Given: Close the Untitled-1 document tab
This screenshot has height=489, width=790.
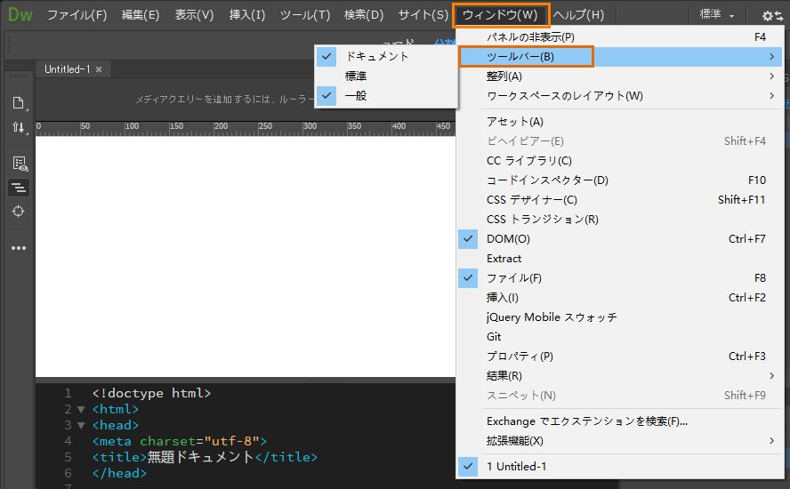Looking at the screenshot, I should (99, 69).
